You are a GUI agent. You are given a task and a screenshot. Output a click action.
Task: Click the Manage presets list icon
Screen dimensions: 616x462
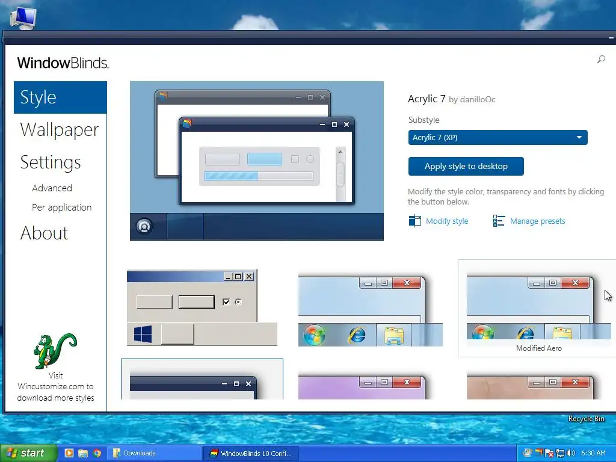click(499, 221)
